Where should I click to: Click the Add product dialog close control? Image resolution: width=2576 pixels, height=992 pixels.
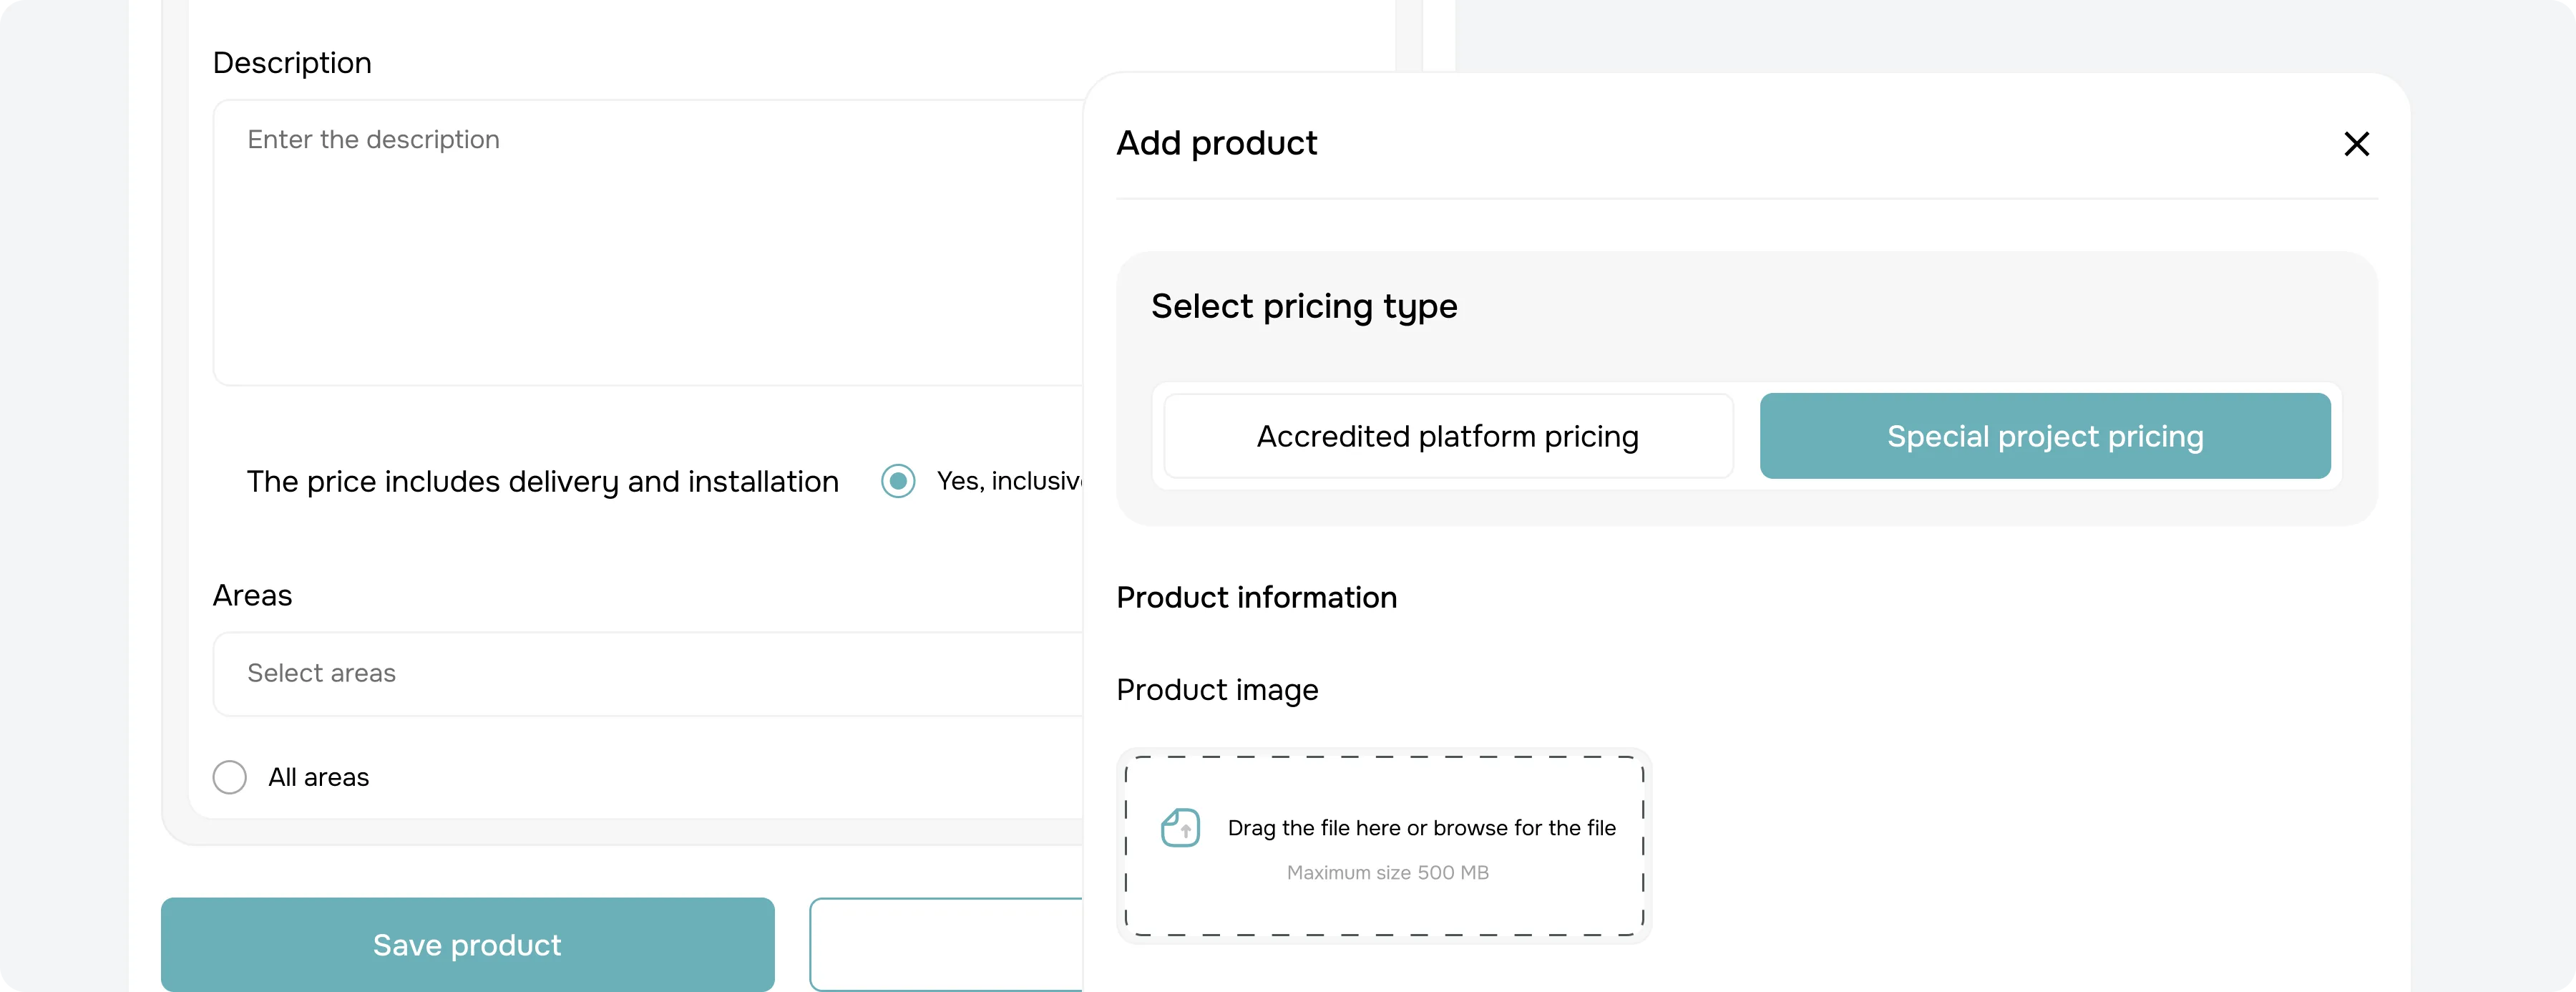(2358, 144)
